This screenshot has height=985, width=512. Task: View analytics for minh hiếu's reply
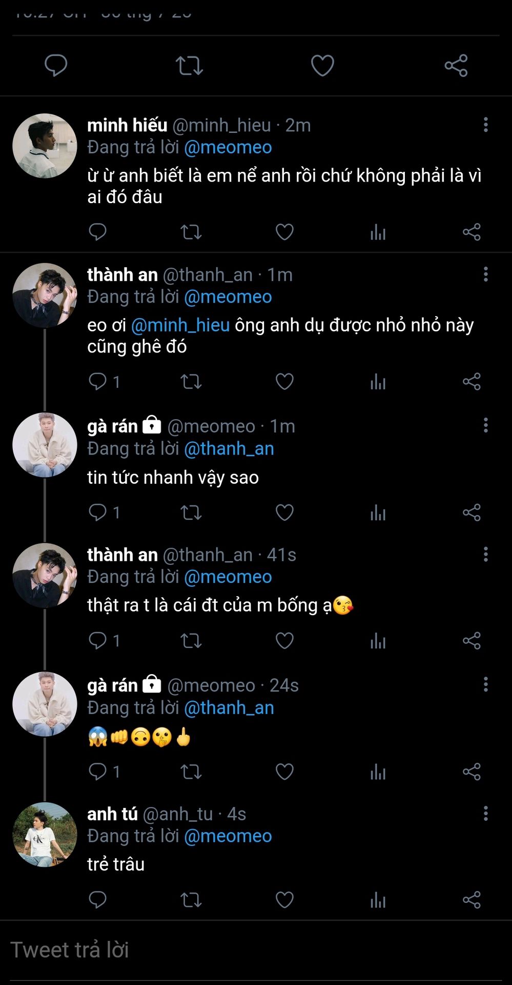tap(378, 232)
